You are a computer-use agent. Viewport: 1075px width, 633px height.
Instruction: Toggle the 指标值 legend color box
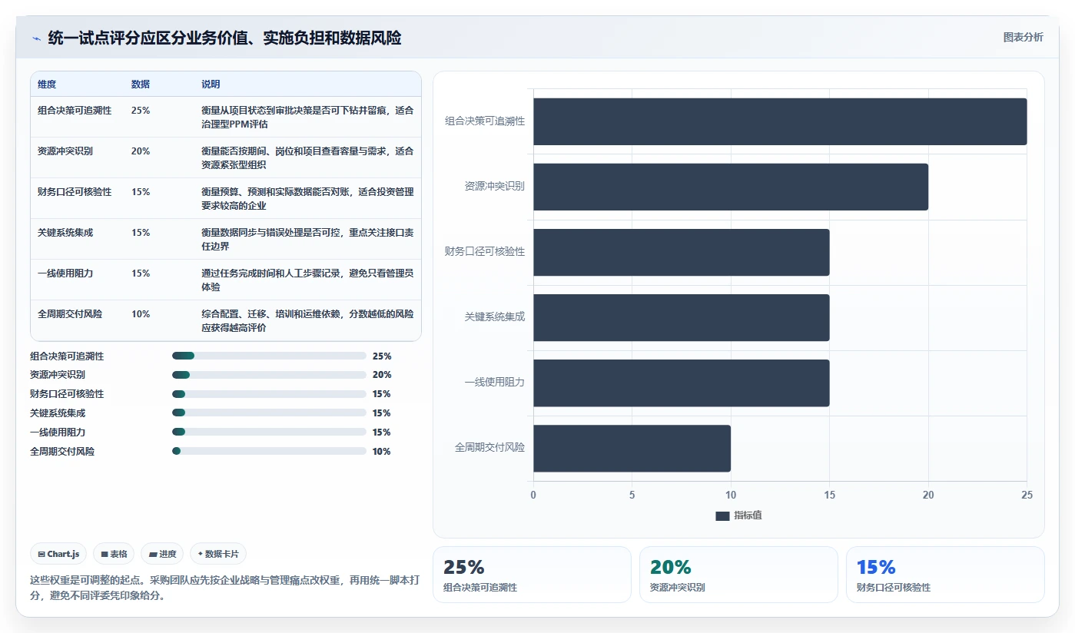pos(722,516)
